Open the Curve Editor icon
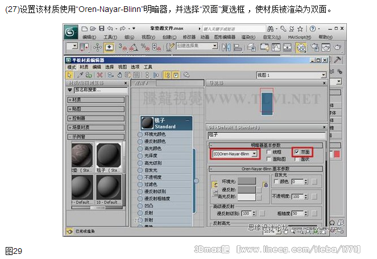This screenshot has width=377, height=259. tap(276, 47)
